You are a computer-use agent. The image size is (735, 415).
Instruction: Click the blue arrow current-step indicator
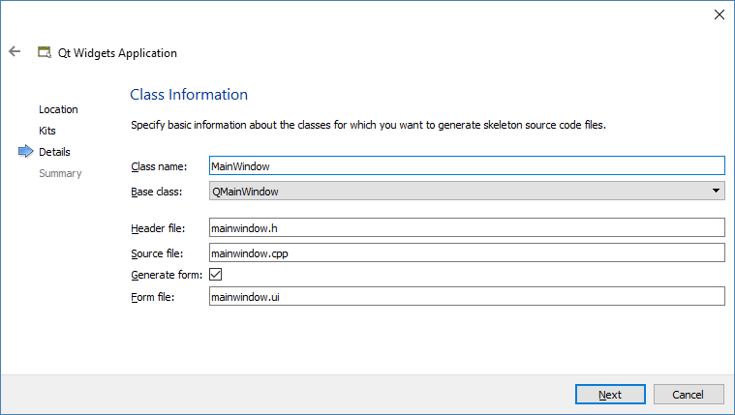point(25,152)
